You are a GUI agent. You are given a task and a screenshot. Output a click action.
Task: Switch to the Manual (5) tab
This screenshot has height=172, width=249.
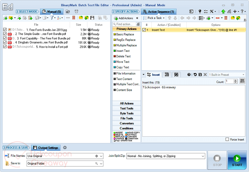coord(52,12)
